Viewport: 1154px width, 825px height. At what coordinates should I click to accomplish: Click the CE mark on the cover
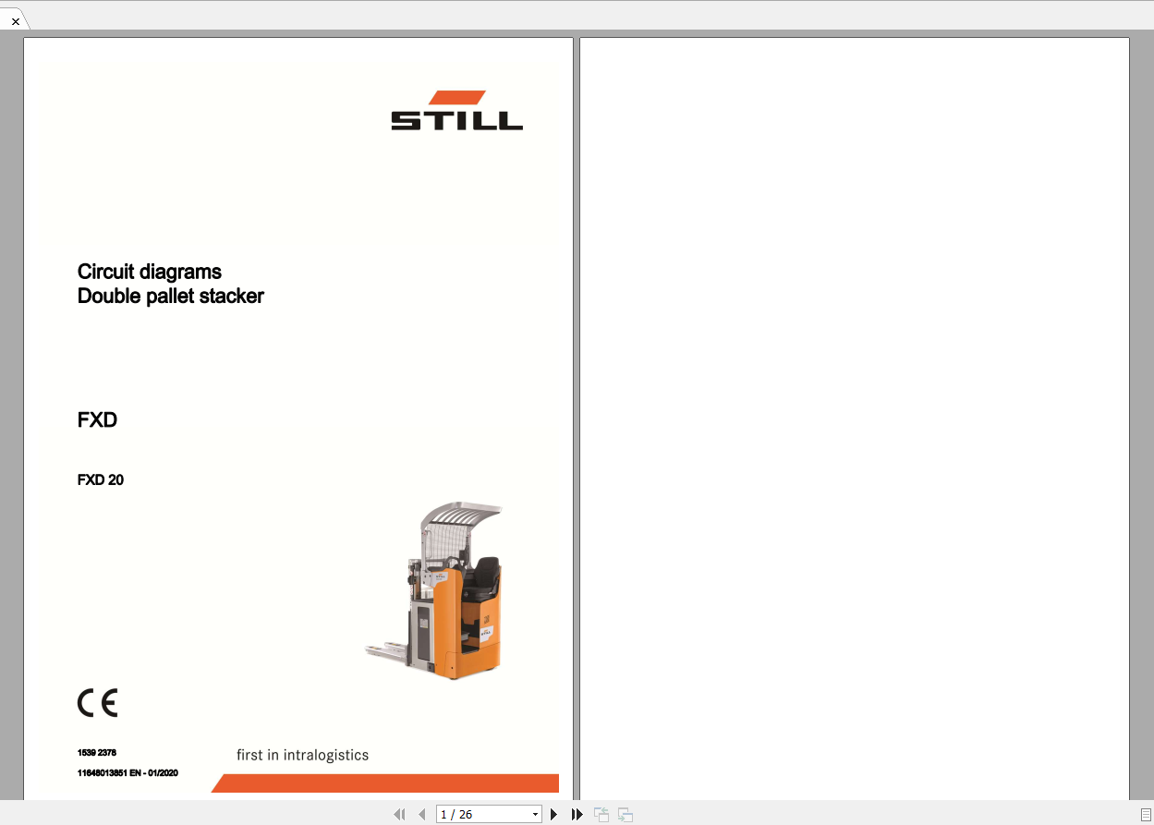[x=96, y=702]
